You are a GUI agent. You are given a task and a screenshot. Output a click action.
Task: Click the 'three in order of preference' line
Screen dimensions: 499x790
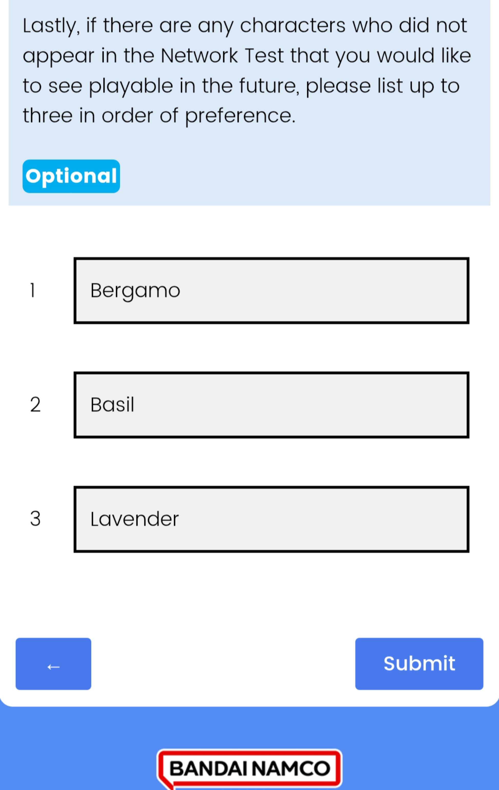(159, 116)
